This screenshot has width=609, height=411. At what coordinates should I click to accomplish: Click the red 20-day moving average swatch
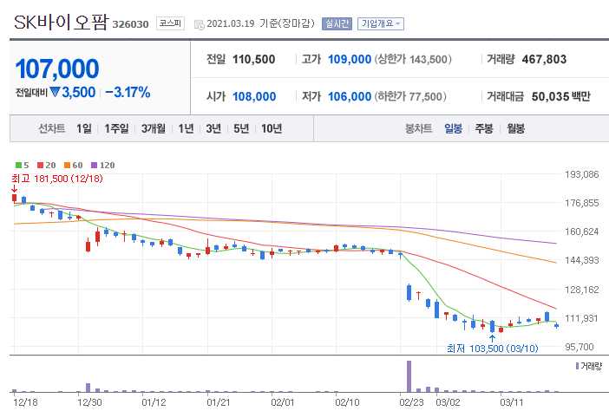[41, 166]
